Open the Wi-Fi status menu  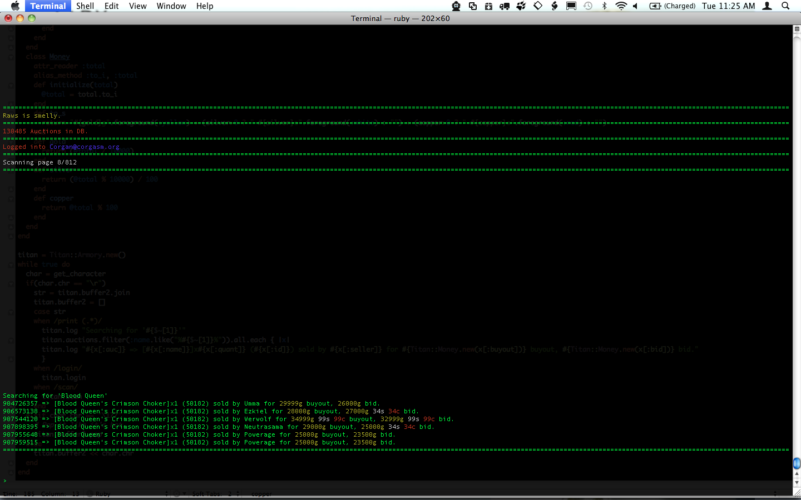621,6
